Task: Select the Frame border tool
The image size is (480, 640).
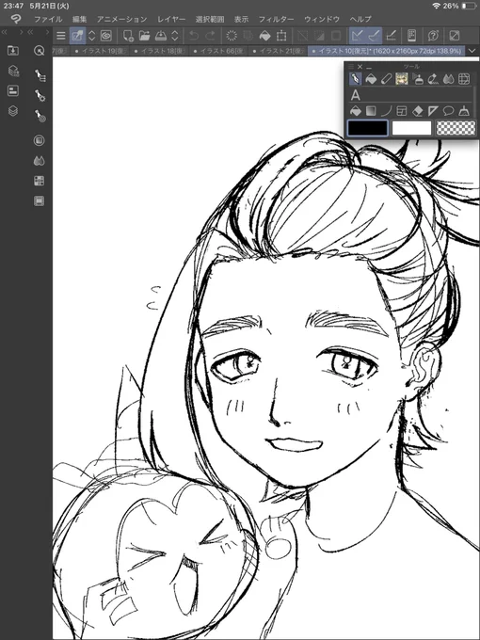Action: coord(402,111)
